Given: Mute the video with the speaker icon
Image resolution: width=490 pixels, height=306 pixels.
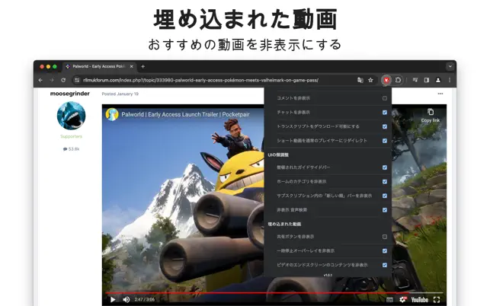Looking at the screenshot, I should [x=127, y=300].
